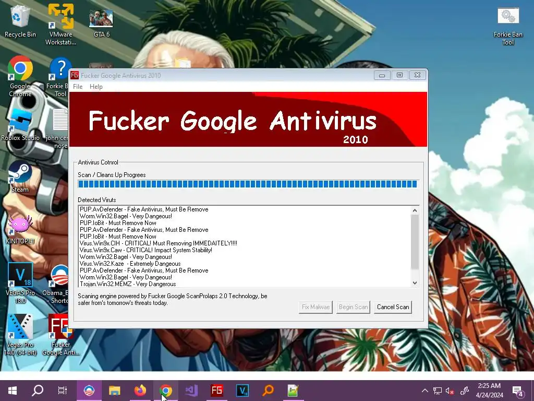Open Visual Studio from the taskbar

191,391
